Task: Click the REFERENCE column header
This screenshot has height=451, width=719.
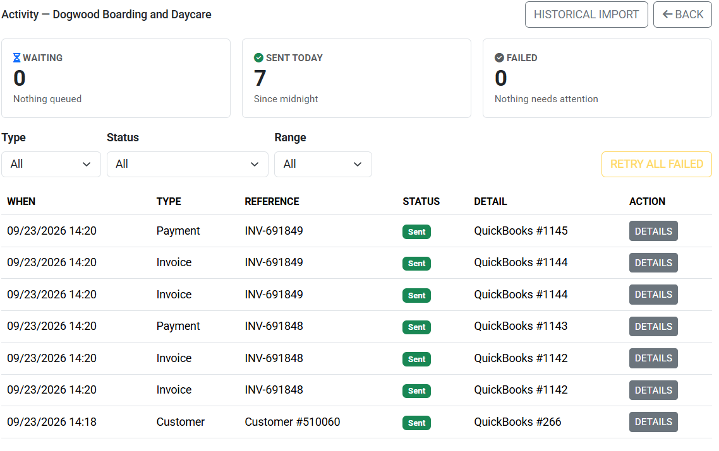Action: pos(272,201)
